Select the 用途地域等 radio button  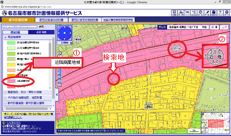[x=5, y=37]
